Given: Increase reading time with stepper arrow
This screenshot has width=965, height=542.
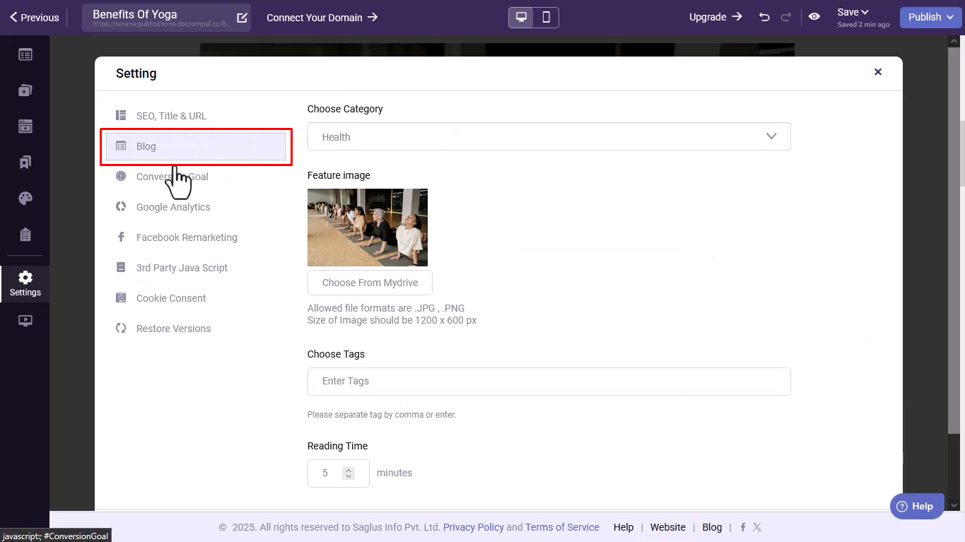Looking at the screenshot, I should click(x=348, y=470).
